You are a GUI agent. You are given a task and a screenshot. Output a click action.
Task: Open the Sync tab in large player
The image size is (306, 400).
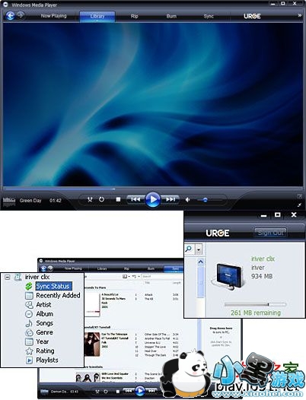point(209,16)
